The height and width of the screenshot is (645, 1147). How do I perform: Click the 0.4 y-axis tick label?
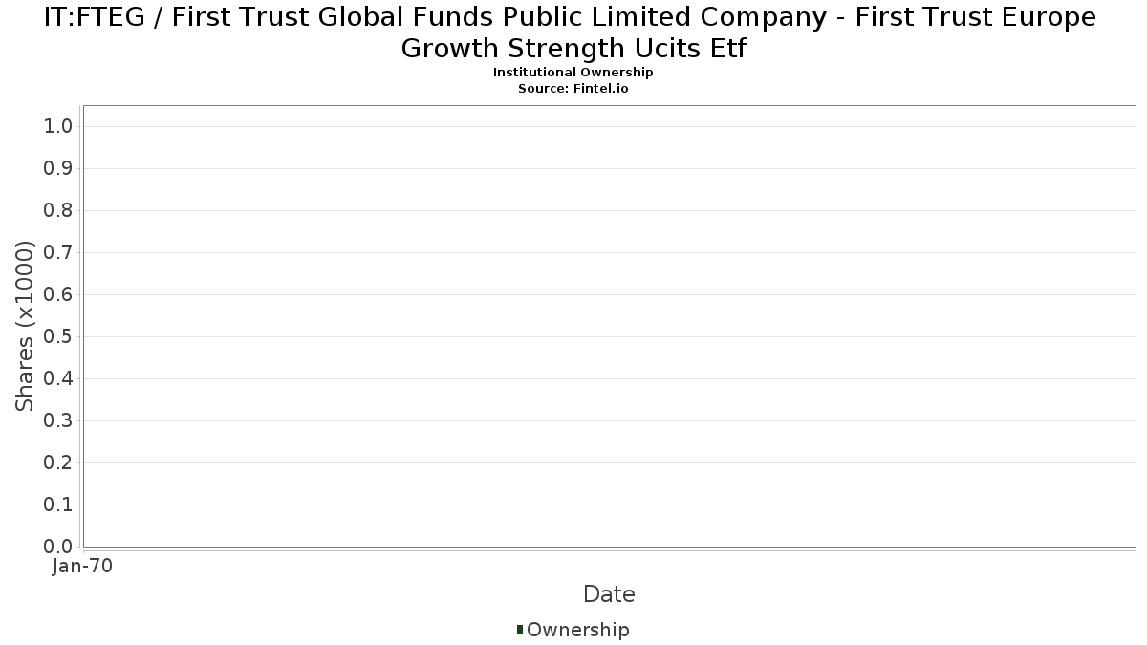(x=60, y=379)
